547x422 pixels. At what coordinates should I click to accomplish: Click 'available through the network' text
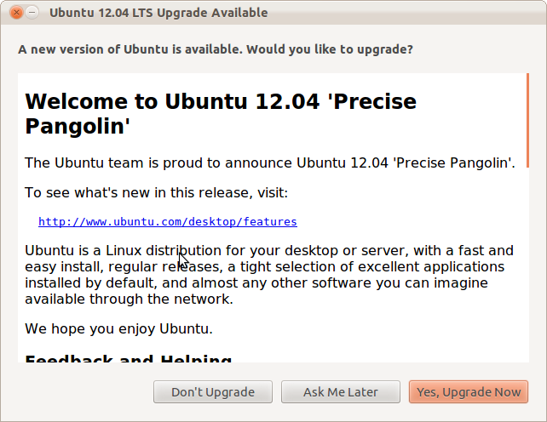(x=129, y=299)
